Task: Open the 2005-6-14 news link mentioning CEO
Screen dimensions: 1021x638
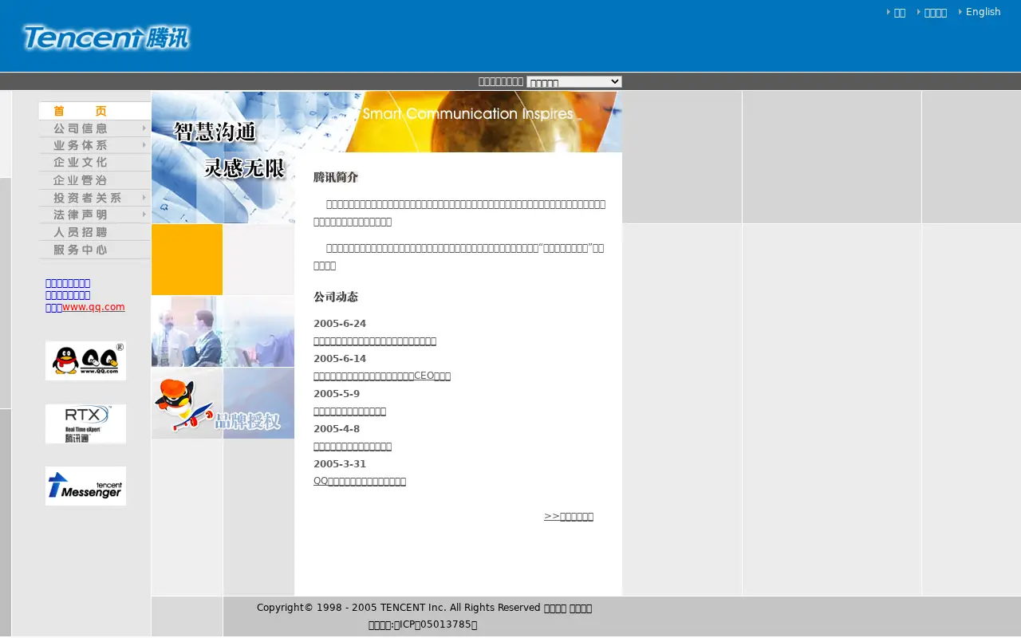Action: click(x=382, y=376)
